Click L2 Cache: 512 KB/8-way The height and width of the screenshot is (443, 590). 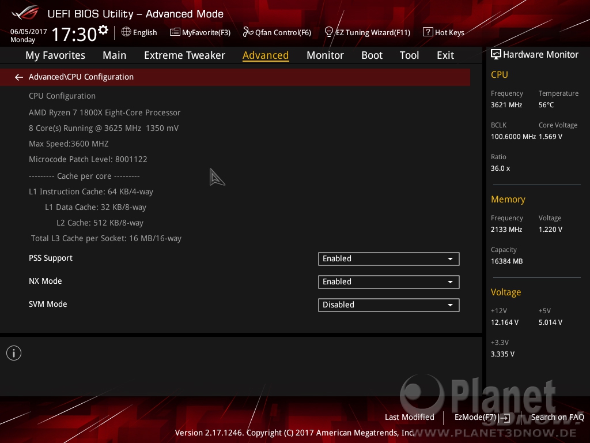pyautogui.click(x=100, y=223)
